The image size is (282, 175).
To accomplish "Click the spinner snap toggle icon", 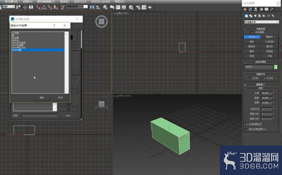I will pos(56,7).
